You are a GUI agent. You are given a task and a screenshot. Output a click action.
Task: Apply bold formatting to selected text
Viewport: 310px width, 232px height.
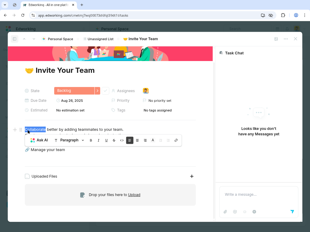[x=91, y=140]
